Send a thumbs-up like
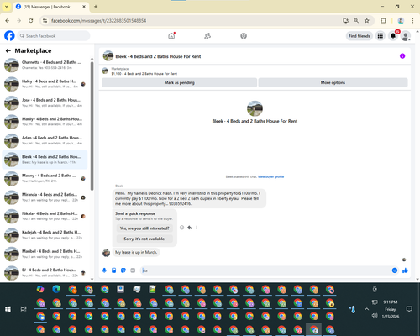420x336 pixels. [405, 270]
